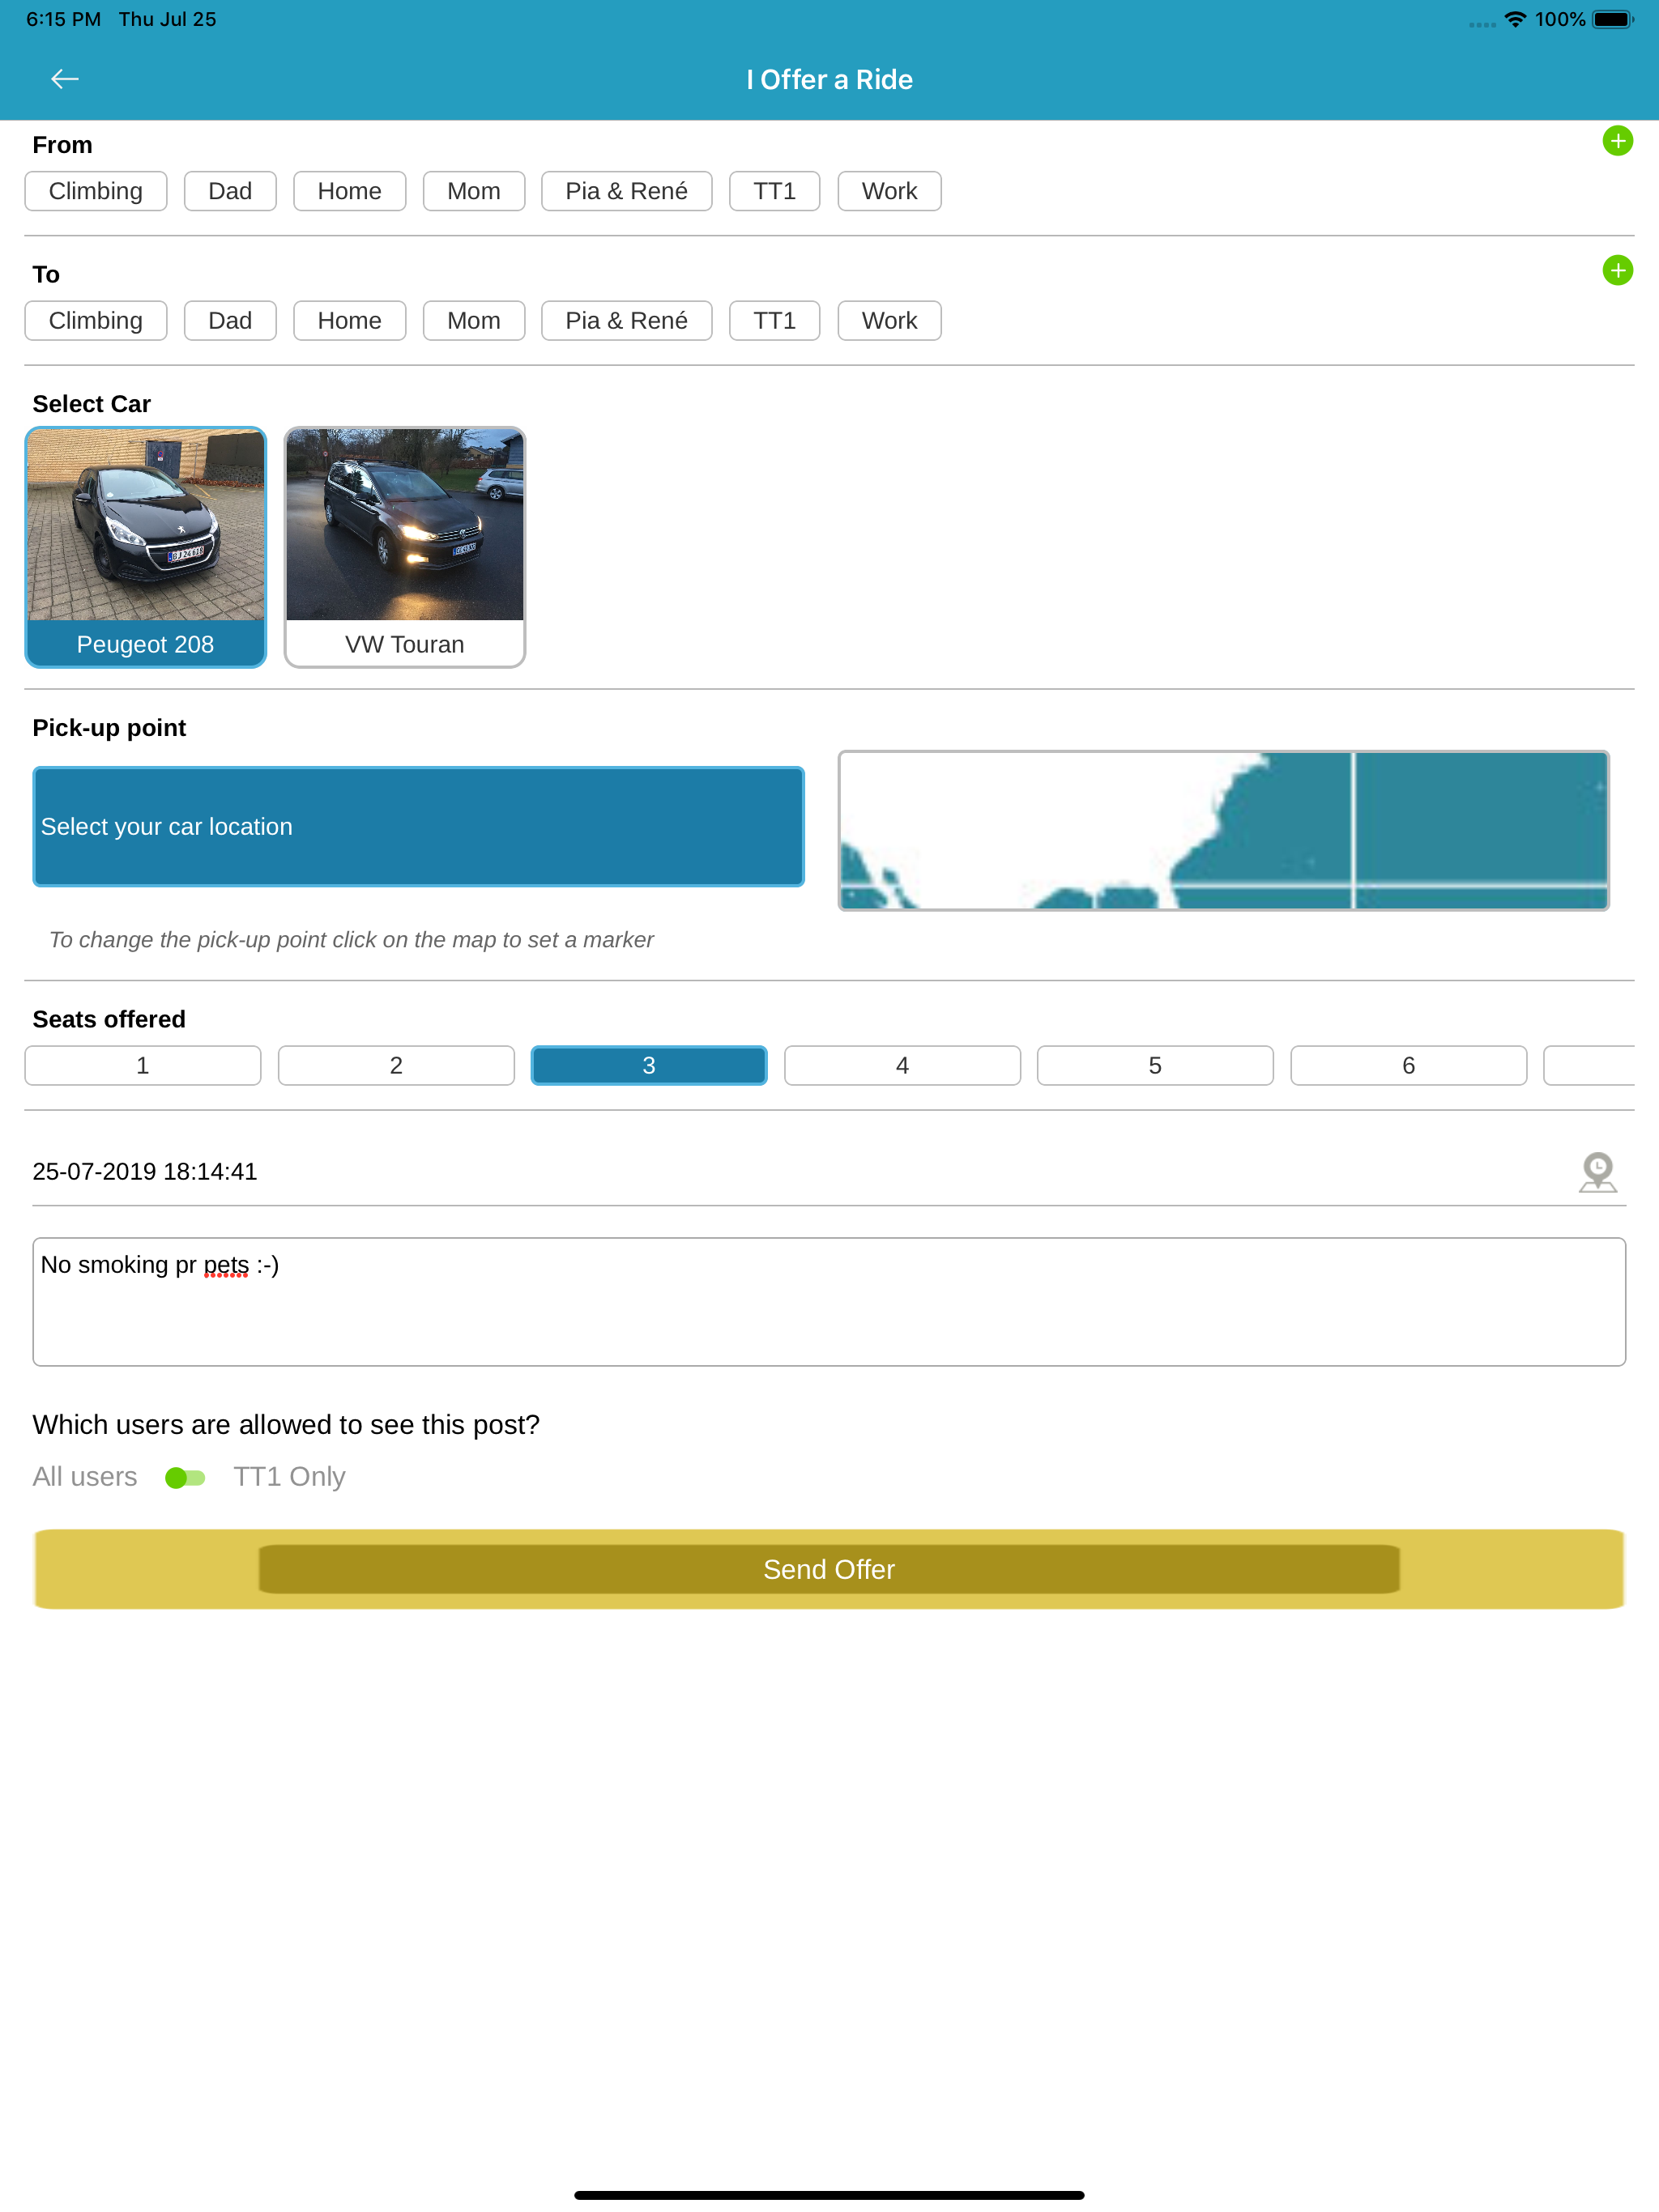Select Peugeot 208 car

click(x=146, y=547)
